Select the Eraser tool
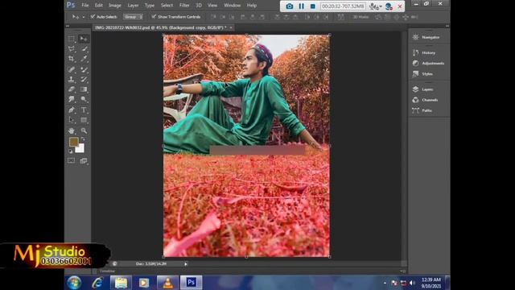The image size is (515, 290). (x=72, y=89)
